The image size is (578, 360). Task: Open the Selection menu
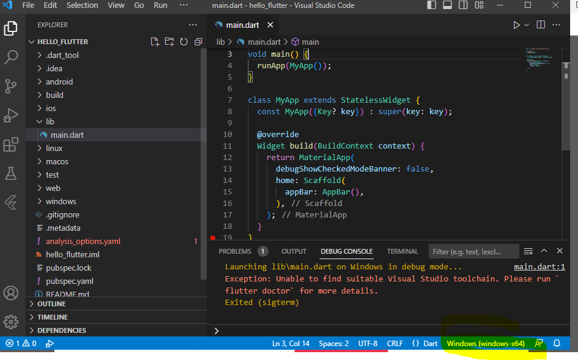[82, 5]
